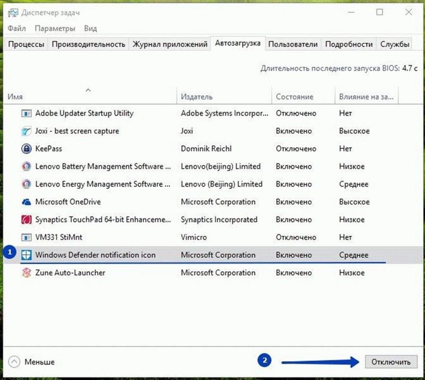The image size is (425, 380).
Task: Click Включено status in Lenovo Battery row
Action: pyautogui.click(x=294, y=166)
